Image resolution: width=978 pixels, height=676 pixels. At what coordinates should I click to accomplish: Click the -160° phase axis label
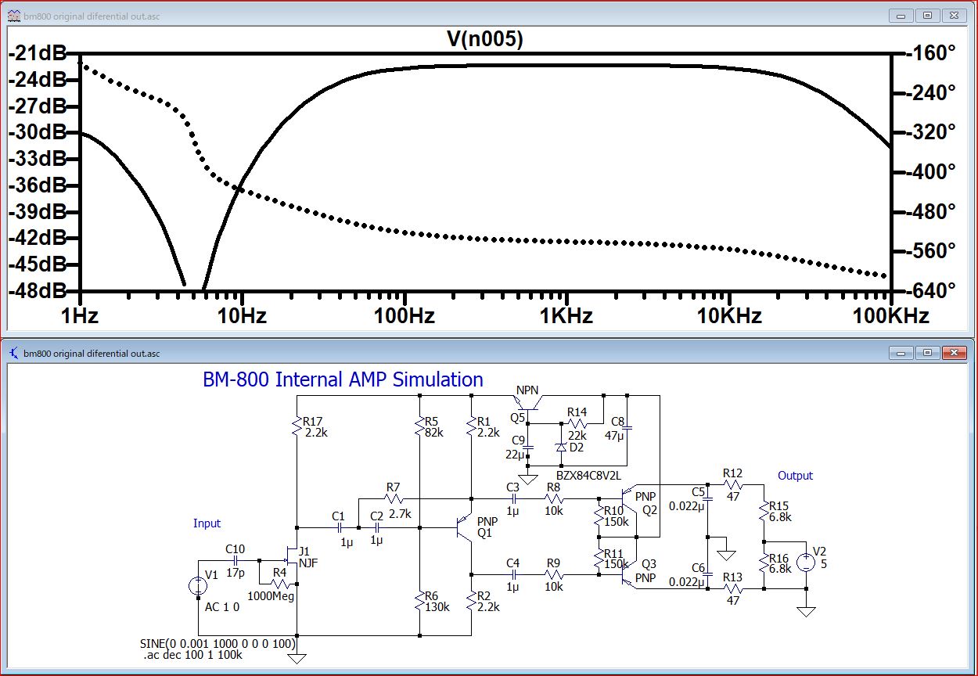point(930,53)
